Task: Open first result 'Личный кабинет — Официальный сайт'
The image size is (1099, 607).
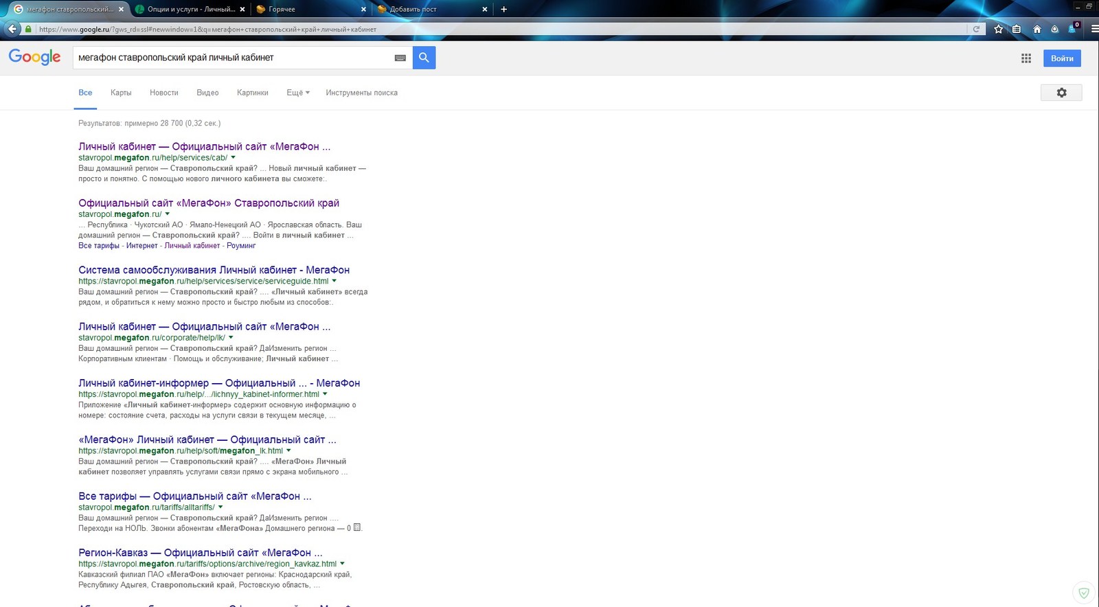Action: [x=204, y=146]
